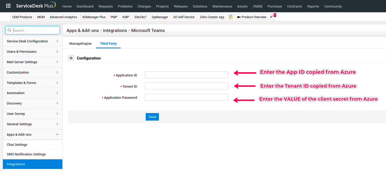Click the back arrow beside Configuration

tap(71, 58)
